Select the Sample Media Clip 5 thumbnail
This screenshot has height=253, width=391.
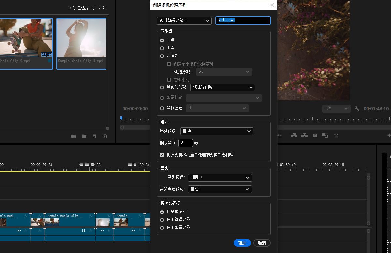pyautogui.click(x=81, y=38)
